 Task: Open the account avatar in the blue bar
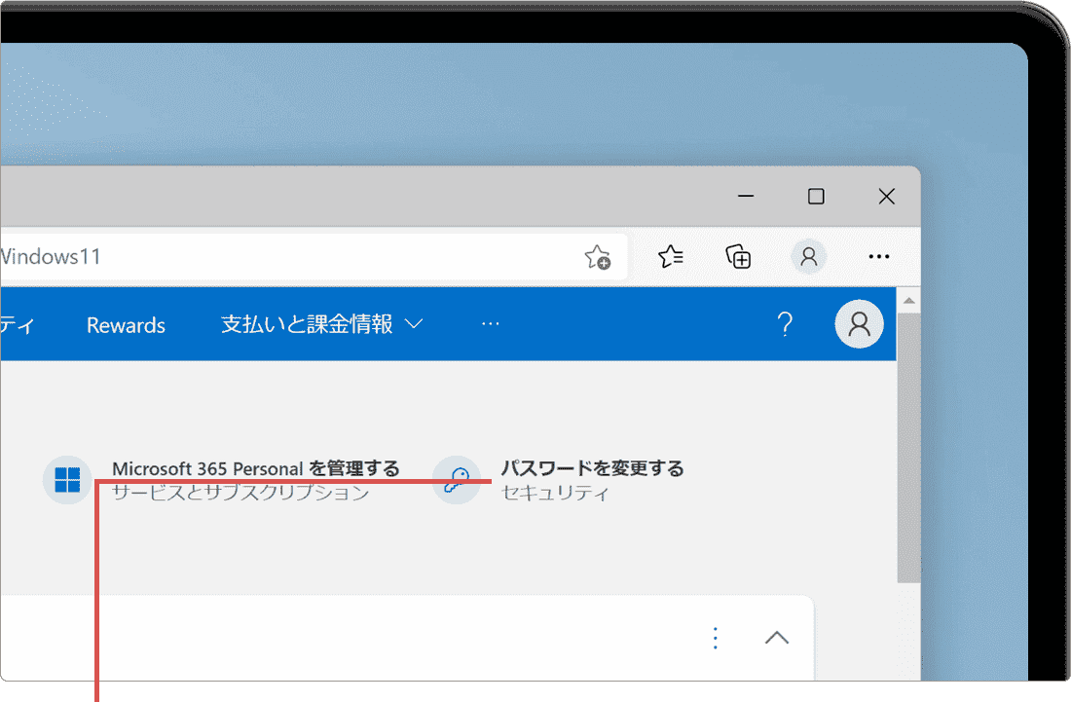click(859, 324)
